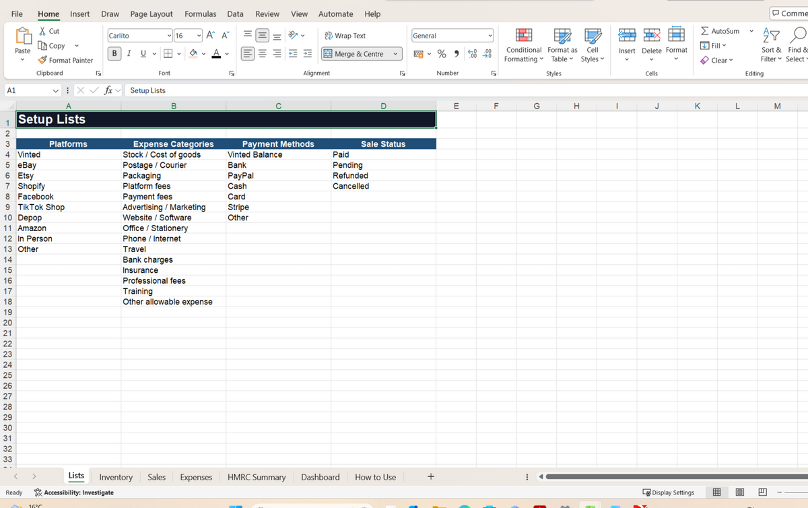Set middle vertical alignment
808x508 pixels.
pos(263,35)
